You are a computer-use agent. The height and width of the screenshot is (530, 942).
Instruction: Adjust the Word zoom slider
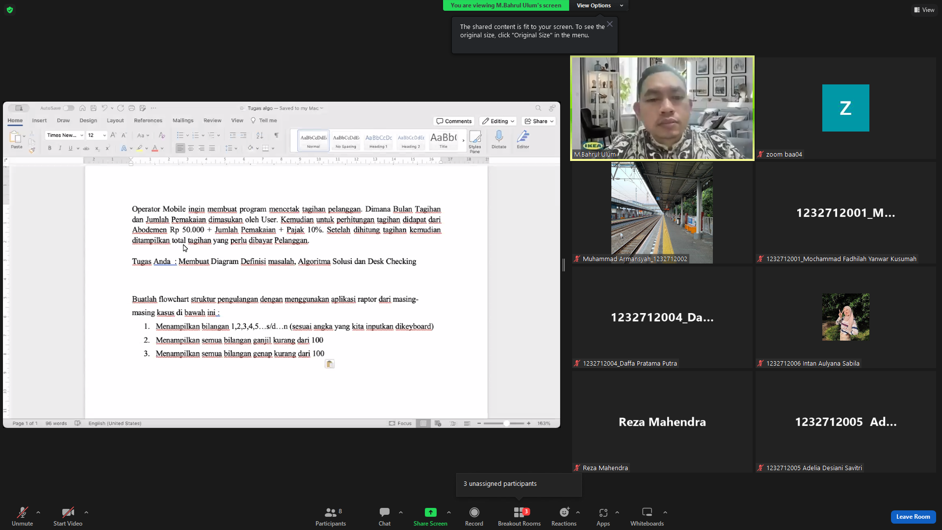click(x=504, y=424)
